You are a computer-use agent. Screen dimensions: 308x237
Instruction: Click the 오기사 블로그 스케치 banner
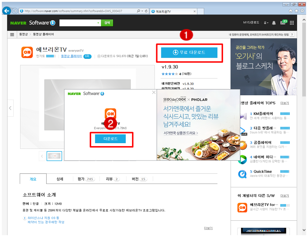tap(264, 67)
